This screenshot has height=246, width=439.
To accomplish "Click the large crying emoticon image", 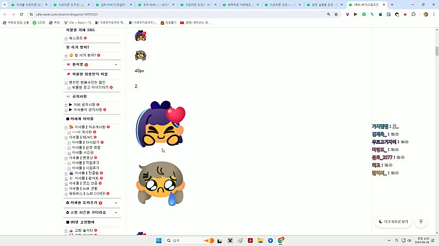I will pos(160,184).
